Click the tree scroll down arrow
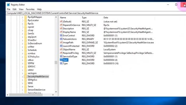 56,92
